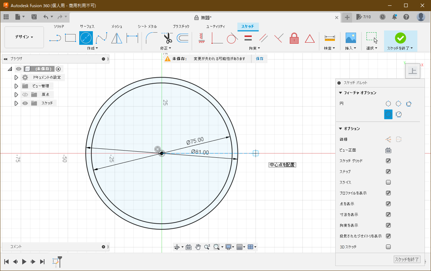This screenshot has height=271, width=431.
Task: Switch to the サーフェス tab
Action: tap(87, 27)
